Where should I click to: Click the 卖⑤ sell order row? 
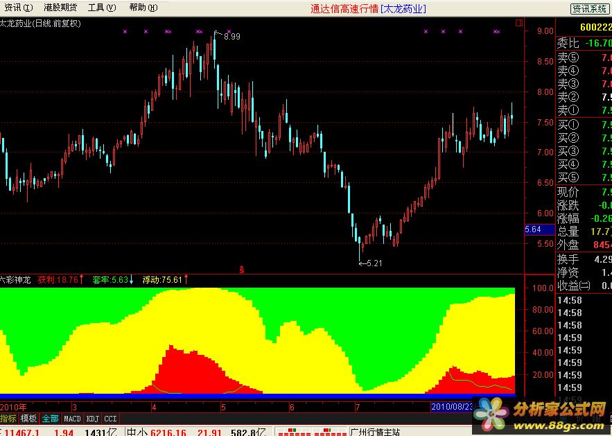point(584,58)
